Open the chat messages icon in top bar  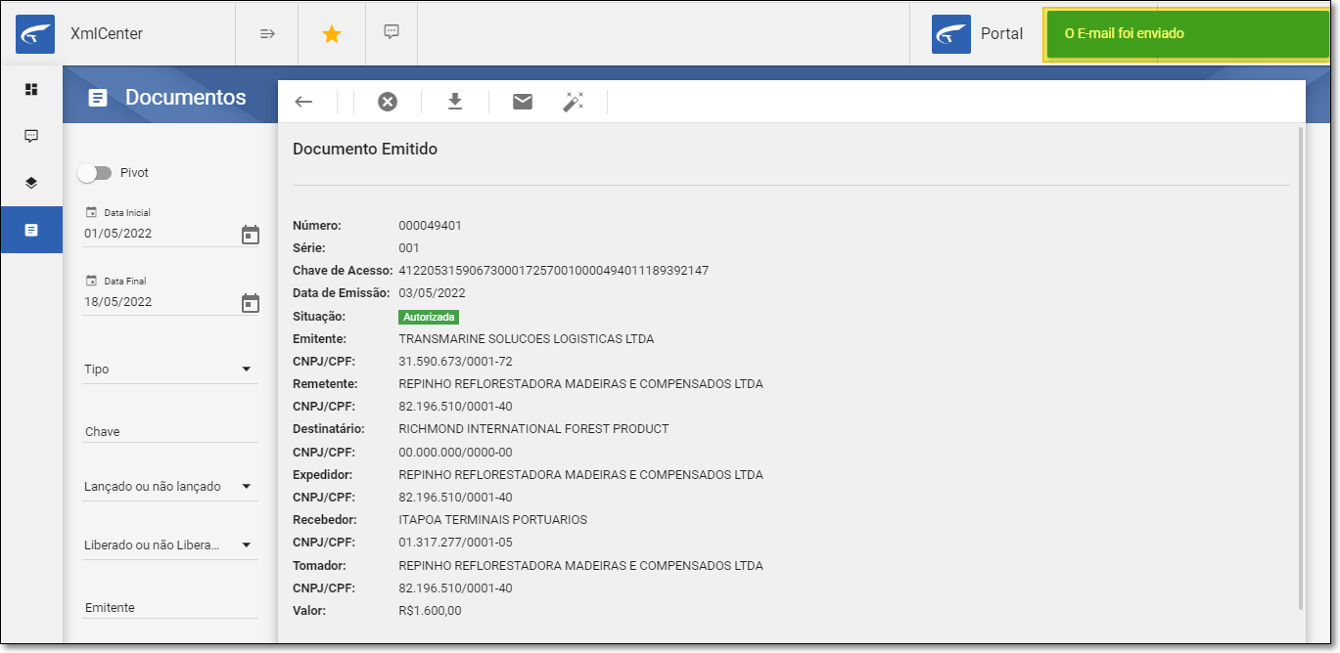click(392, 32)
